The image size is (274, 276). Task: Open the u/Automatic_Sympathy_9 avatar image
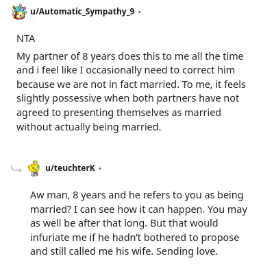pyautogui.click(x=19, y=12)
